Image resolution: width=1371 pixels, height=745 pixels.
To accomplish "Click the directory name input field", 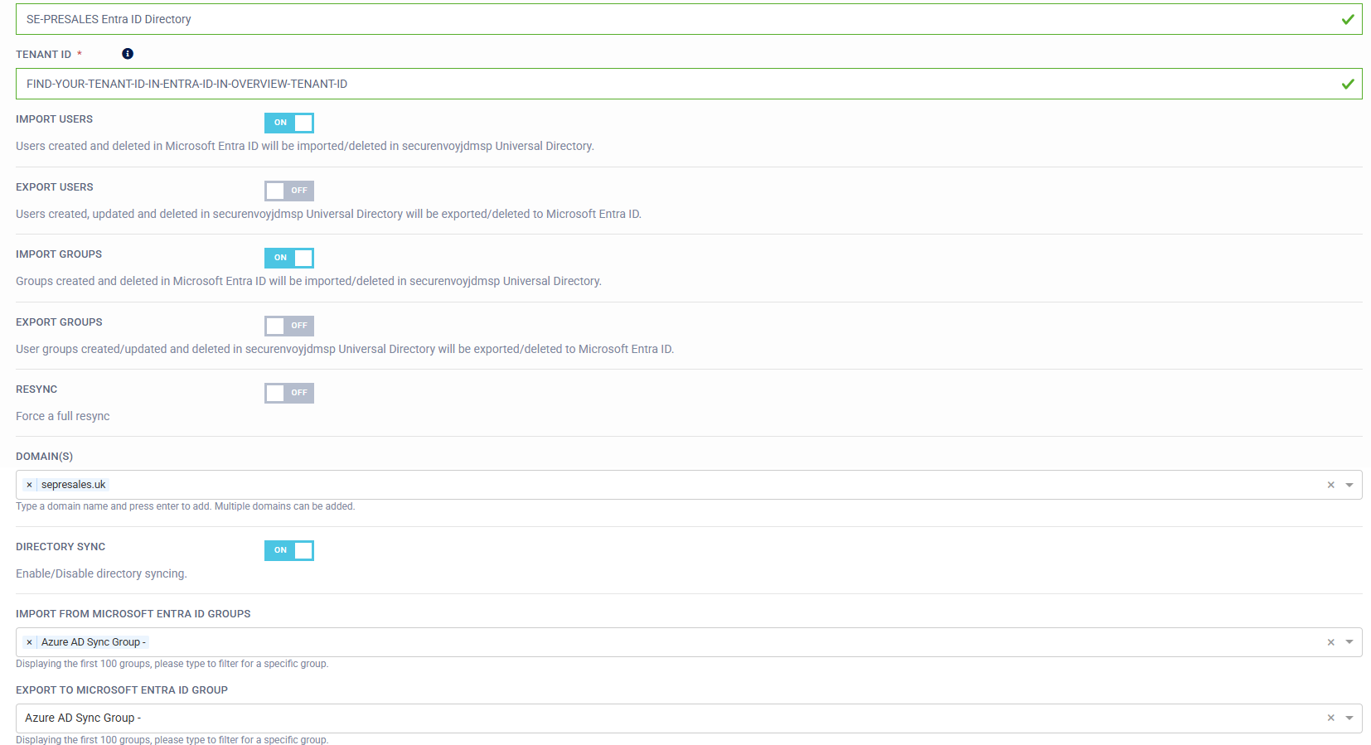I will [689, 19].
